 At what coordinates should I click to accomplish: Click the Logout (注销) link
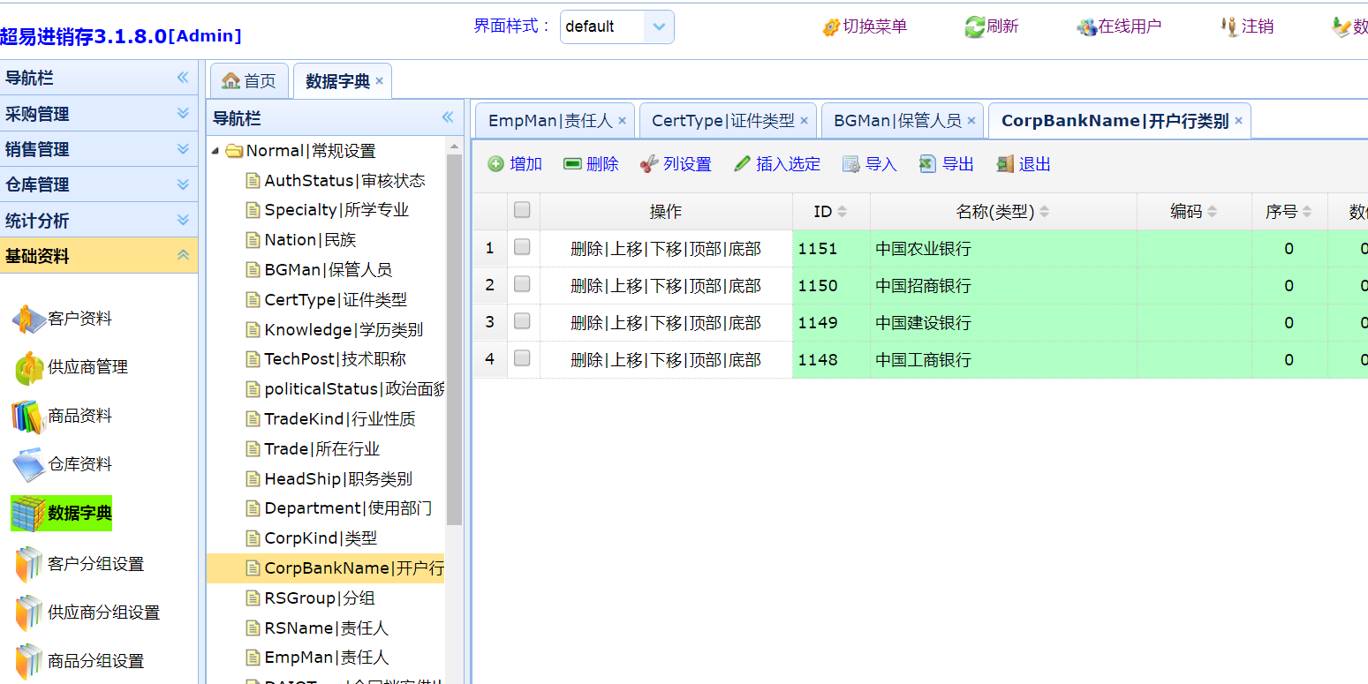point(1256,26)
